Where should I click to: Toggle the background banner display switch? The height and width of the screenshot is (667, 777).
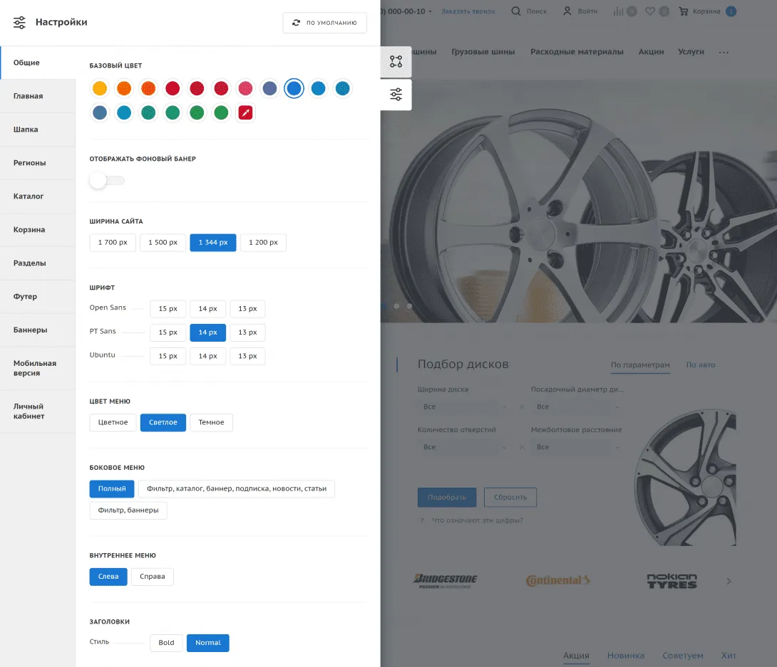coord(107,181)
